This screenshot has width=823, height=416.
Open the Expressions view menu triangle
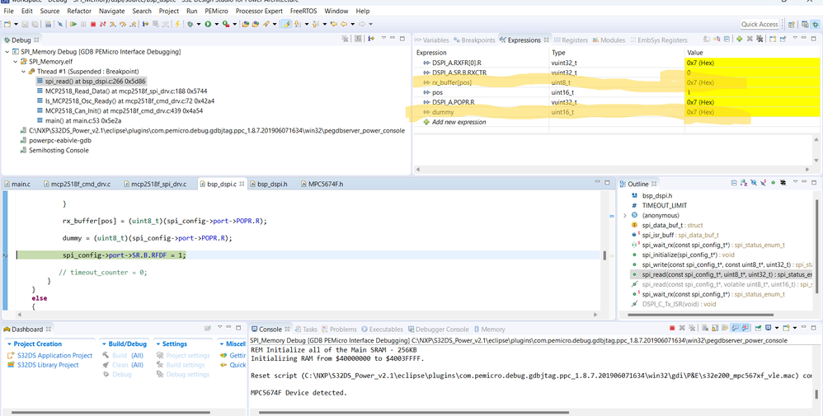tap(795, 38)
